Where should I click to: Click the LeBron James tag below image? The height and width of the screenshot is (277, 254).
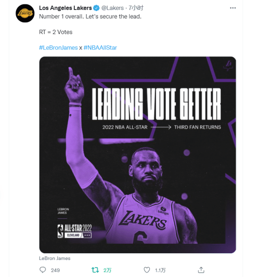(x=55, y=258)
